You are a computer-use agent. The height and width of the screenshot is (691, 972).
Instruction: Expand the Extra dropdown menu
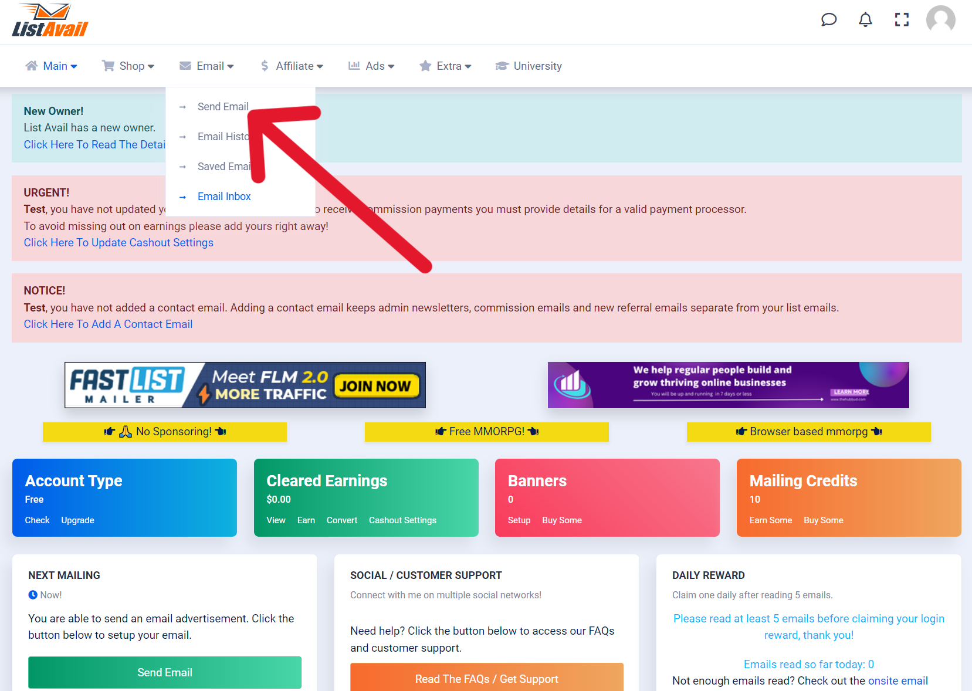[x=445, y=66]
